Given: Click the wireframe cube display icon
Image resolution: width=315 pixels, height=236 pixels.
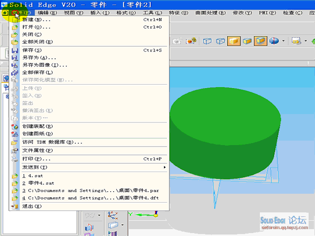Looking at the screenshot, I should pyautogui.click(x=207, y=41).
